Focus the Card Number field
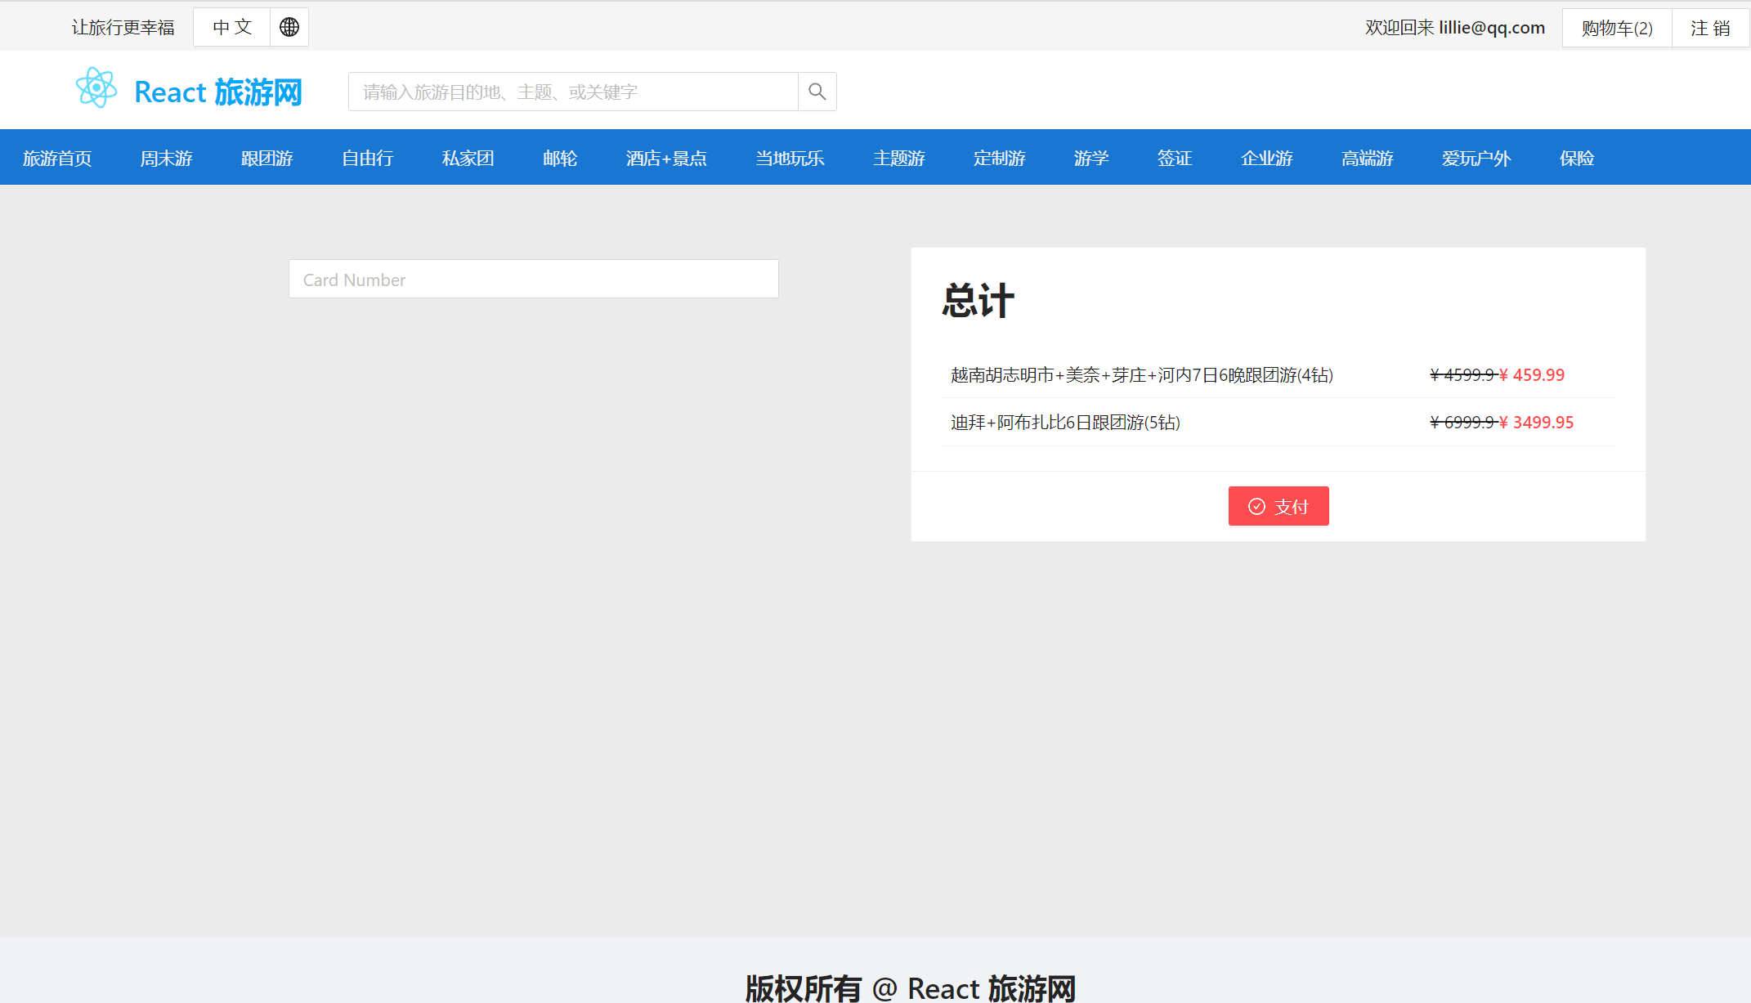Image resolution: width=1751 pixels, height=1003 pixels. tap(533, 280)
